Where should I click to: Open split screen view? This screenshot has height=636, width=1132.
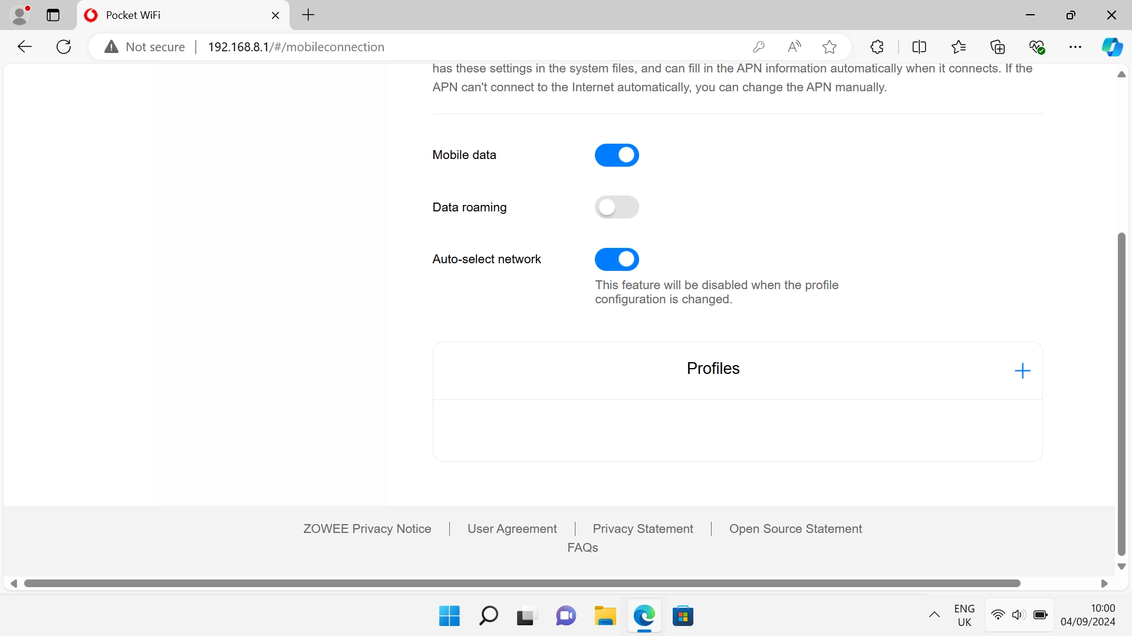pos(920,47)
